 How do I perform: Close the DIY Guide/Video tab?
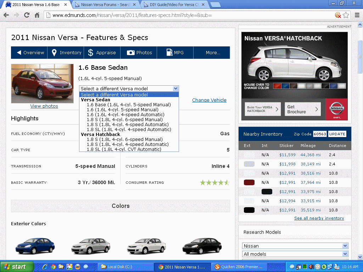(x=203, y=4)
